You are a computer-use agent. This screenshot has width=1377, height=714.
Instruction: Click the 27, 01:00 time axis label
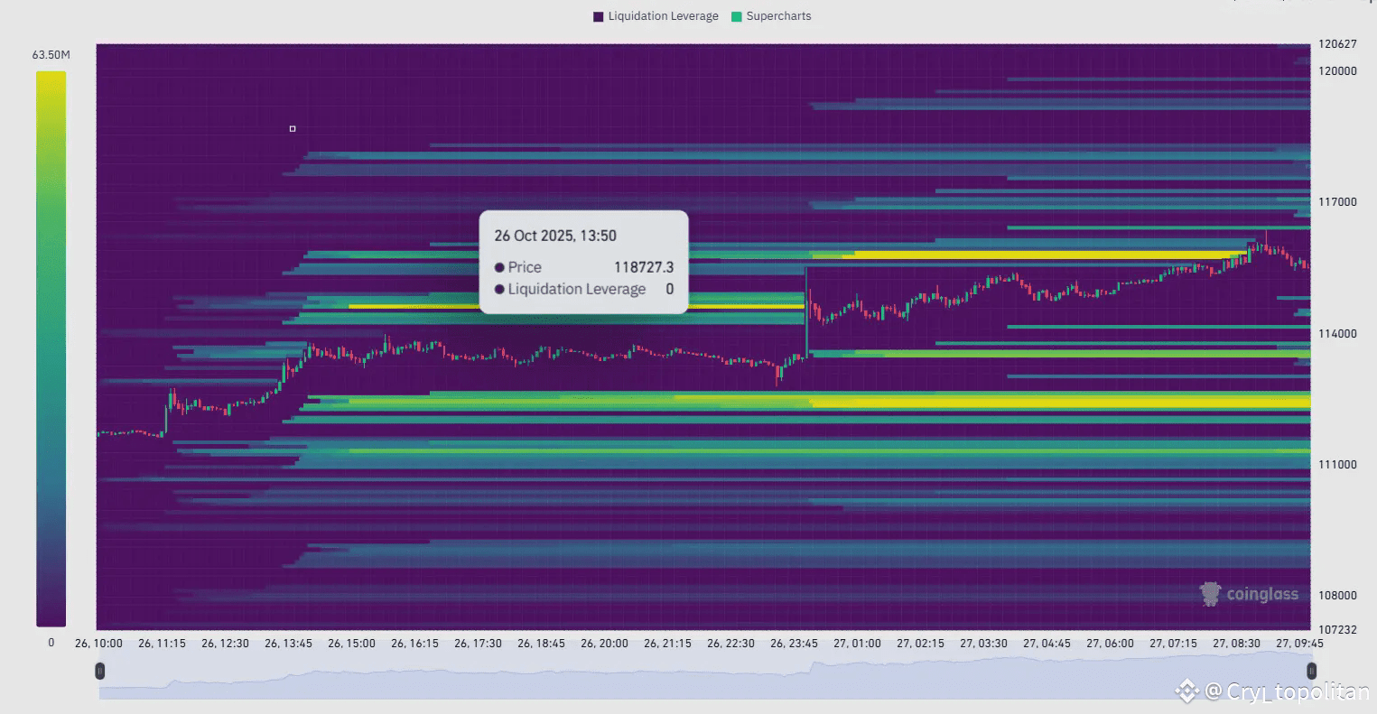coord(857,644)
